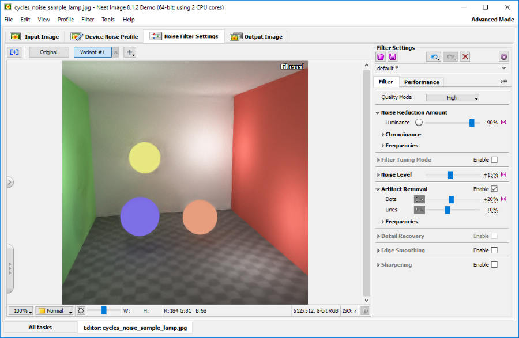The width and height of the screenshot is (519, 338).
Task: Click the undo arrow in Filter Settings
Action: (x=434, y=57)
